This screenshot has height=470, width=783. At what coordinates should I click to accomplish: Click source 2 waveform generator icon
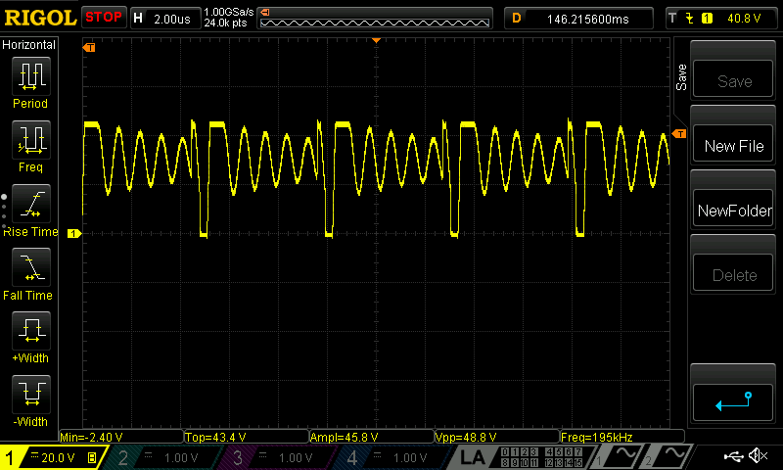(x=668, y=456)
